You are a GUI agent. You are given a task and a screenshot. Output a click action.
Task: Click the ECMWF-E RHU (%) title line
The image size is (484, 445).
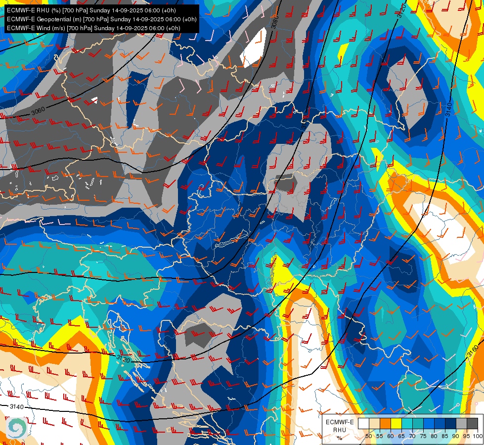pos(91,10)
